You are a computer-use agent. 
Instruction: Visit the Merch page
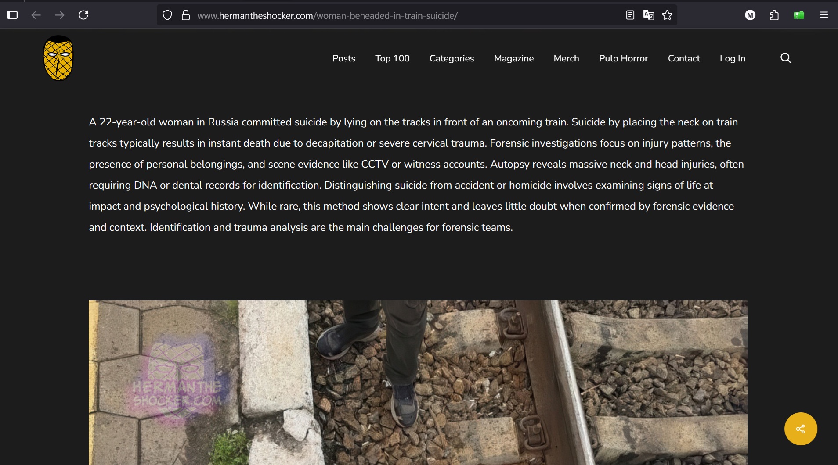[566, 58]
